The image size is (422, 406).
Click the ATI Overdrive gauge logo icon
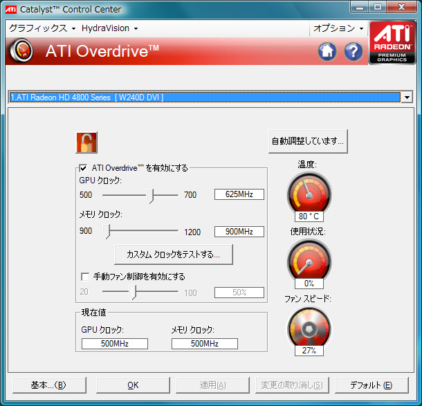pyautogui.click(x=21, y=50)
